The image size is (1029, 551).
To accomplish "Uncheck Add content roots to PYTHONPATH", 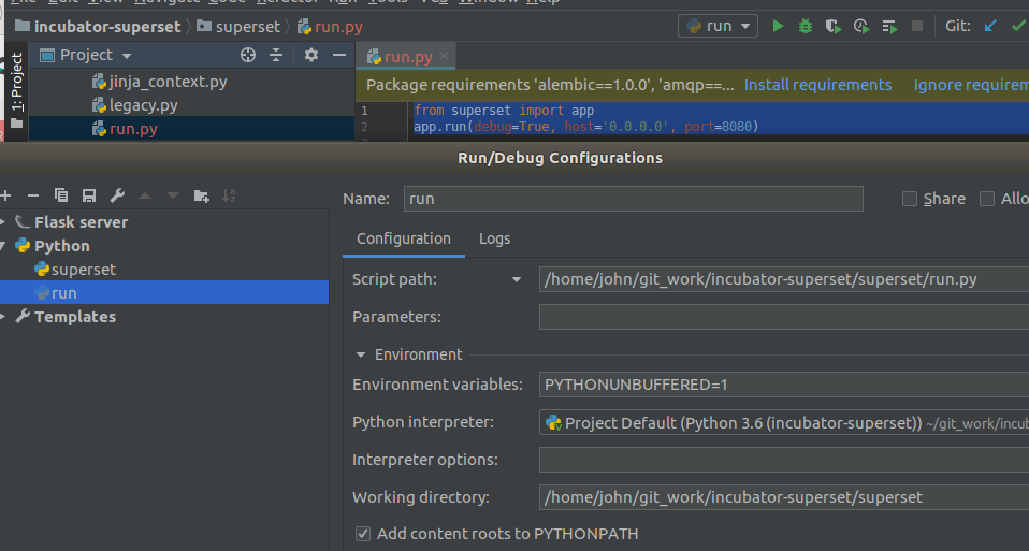I will coord(363,533).
